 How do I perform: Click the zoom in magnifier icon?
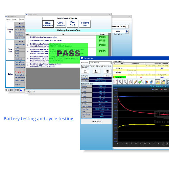click(x=120, y=82)
